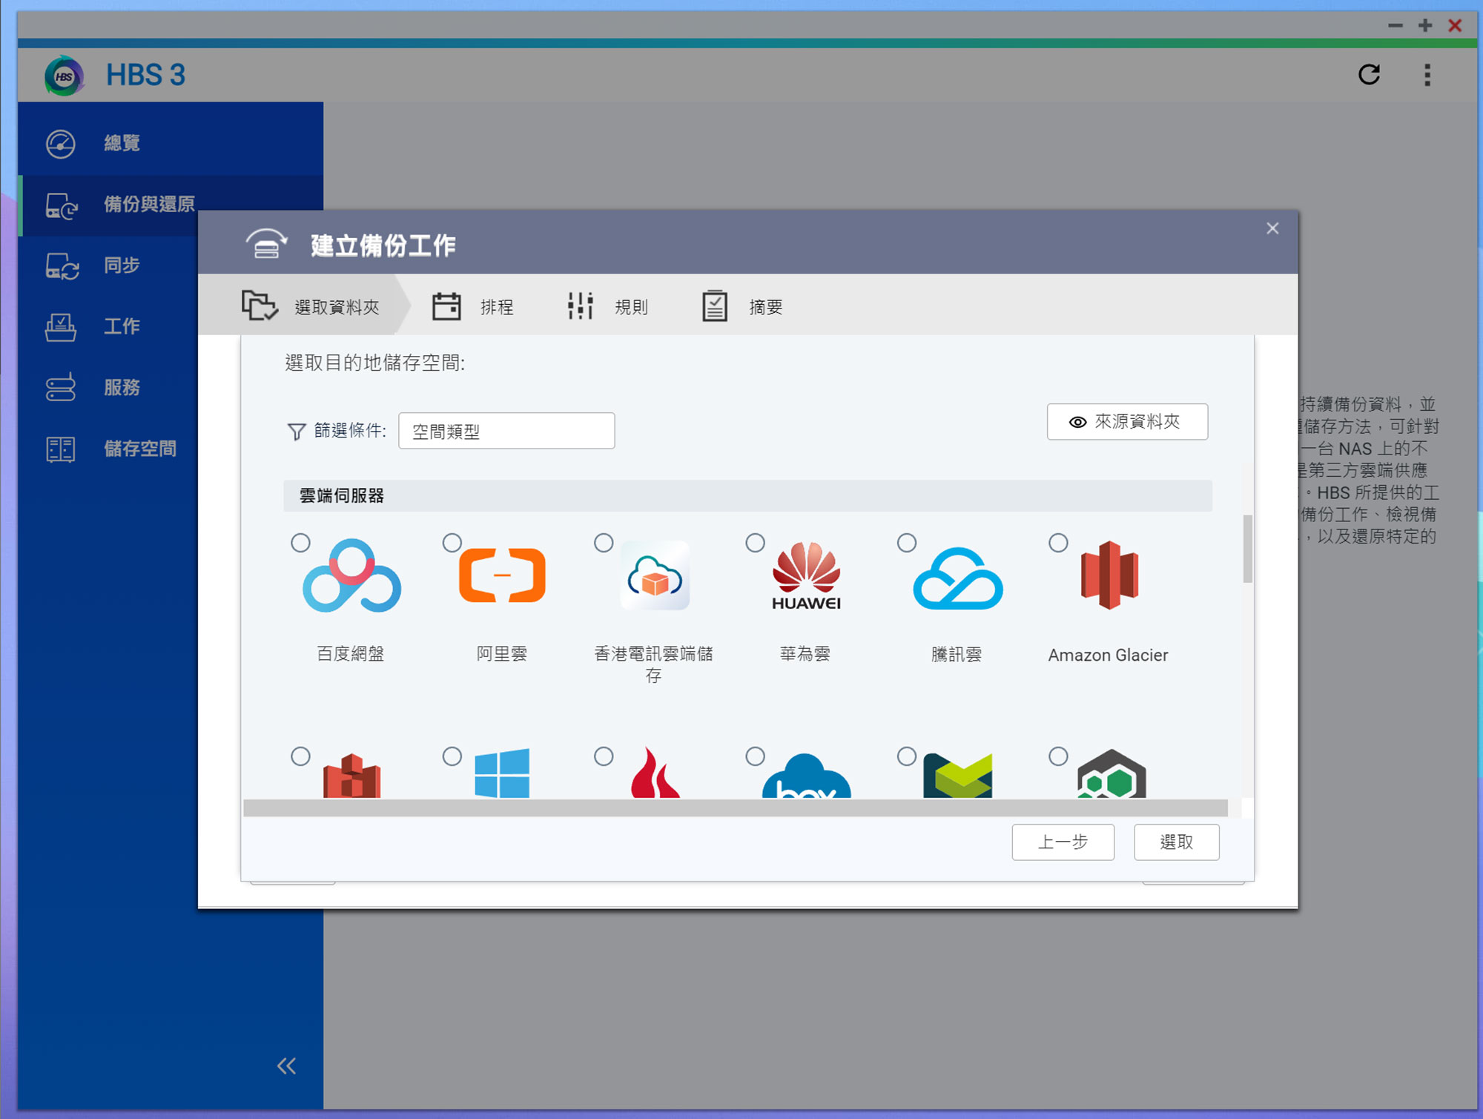Click the 儲存空間 storage icon
1483x1119 pixels.
tap(61, 449)
